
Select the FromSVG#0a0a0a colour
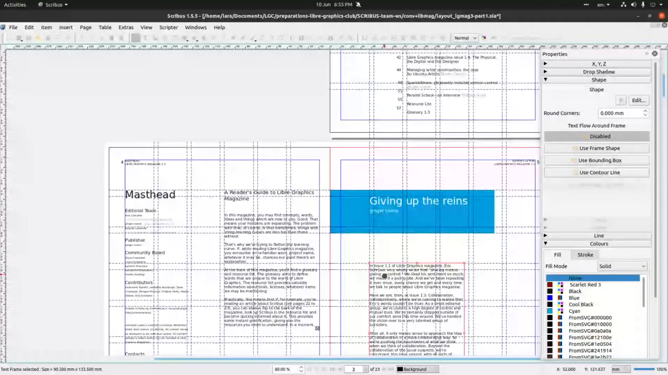click(x=592, y=331)
